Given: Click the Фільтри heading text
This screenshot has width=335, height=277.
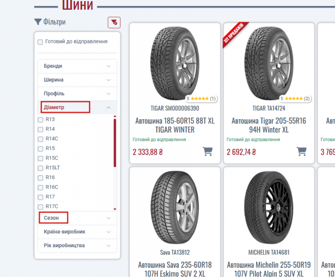Looking at the screenshot, I should (x=54, y=22).
